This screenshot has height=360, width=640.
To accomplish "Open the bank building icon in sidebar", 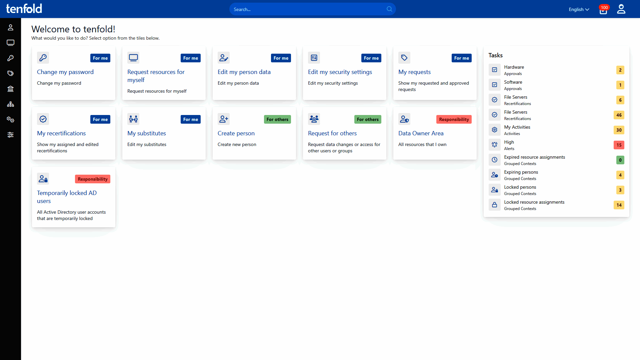I will click(x=10, y=89).
